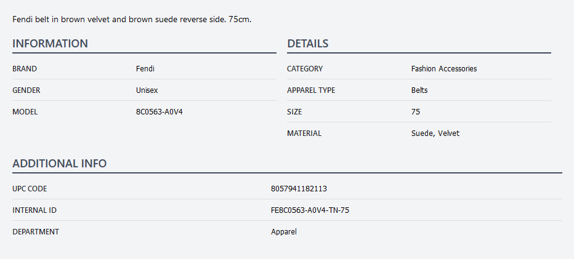Click the DEPARTMENT row label
Viewport: 574px width, 259px height.
point(36,232)
